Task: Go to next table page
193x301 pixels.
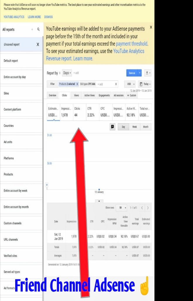Action: pyautogui.click(x=148, y=208)
